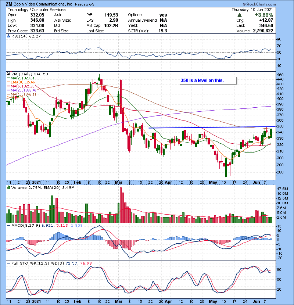Click the High value 346.88
This screenshot has height=305, width=294.
coord(37,20)
